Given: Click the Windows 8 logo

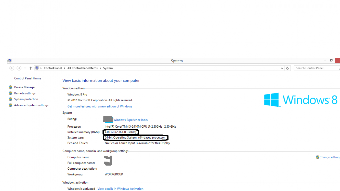Looking at the screenshot, I should [301, 100].
